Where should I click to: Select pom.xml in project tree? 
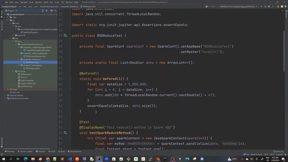click(x=15, y=92)
